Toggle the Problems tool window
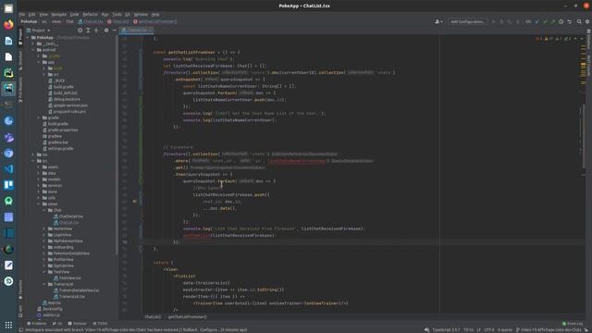592x333 pixels. (x=37, y=324)
